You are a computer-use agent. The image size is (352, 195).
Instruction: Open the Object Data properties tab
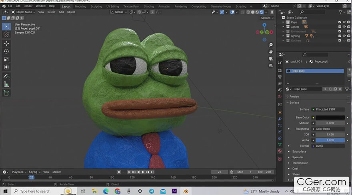click(280, 144)
